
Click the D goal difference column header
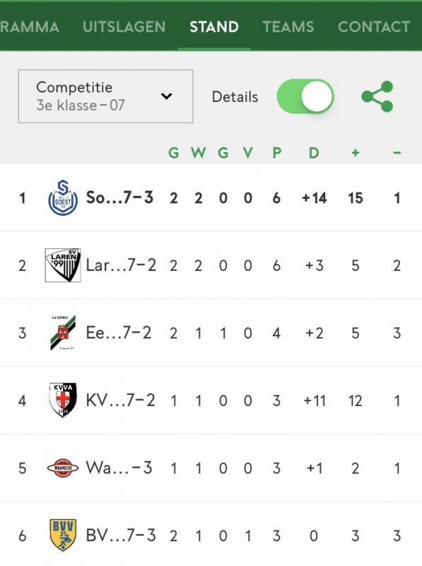314,153
